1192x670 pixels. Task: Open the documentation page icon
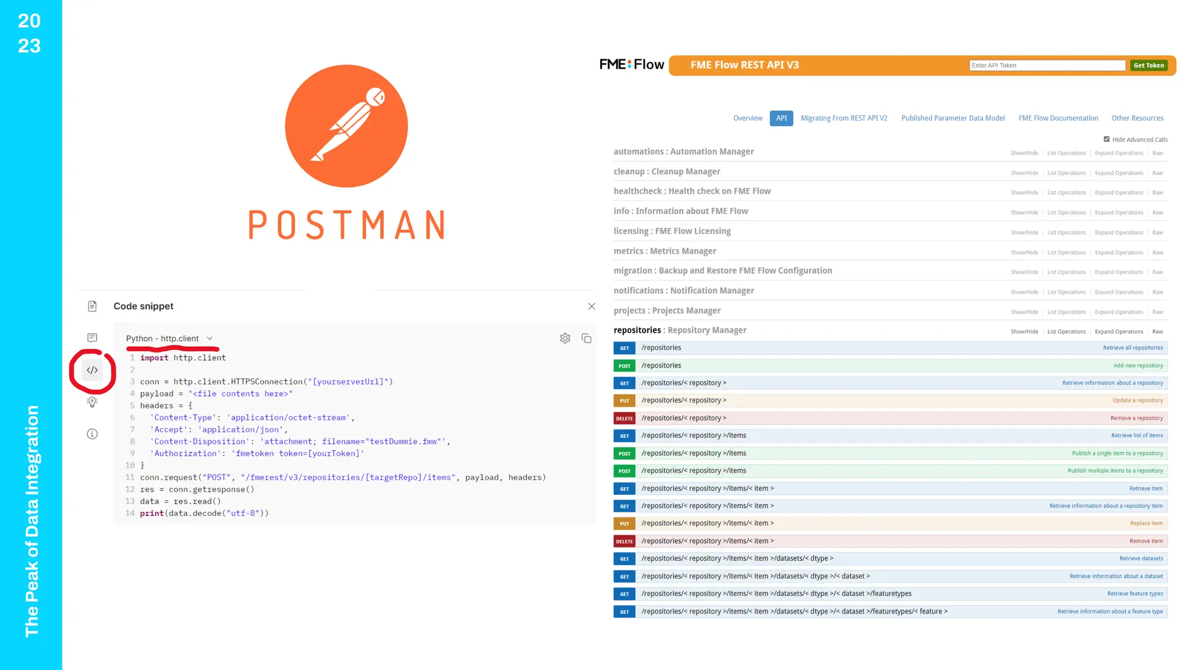[92, 306]
